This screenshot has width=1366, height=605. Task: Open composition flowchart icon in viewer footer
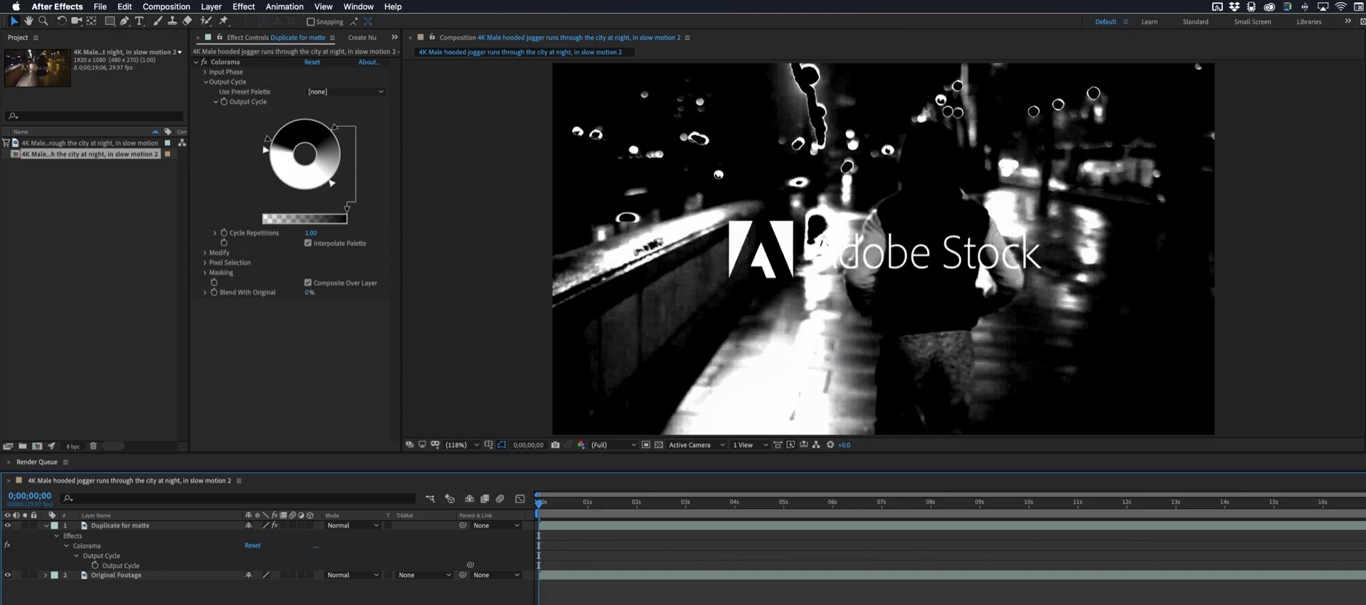[816, 445]
